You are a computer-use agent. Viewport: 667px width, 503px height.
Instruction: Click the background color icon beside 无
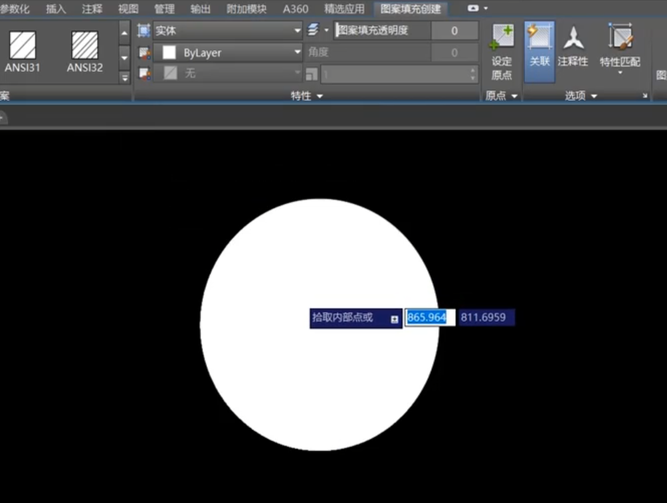pyautogui.click(x=144, y=74)
